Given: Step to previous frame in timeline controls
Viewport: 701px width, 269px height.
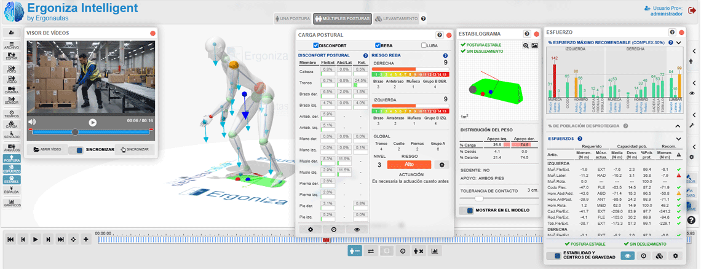Looking at the screenshot, I should [x=23, y=240].
